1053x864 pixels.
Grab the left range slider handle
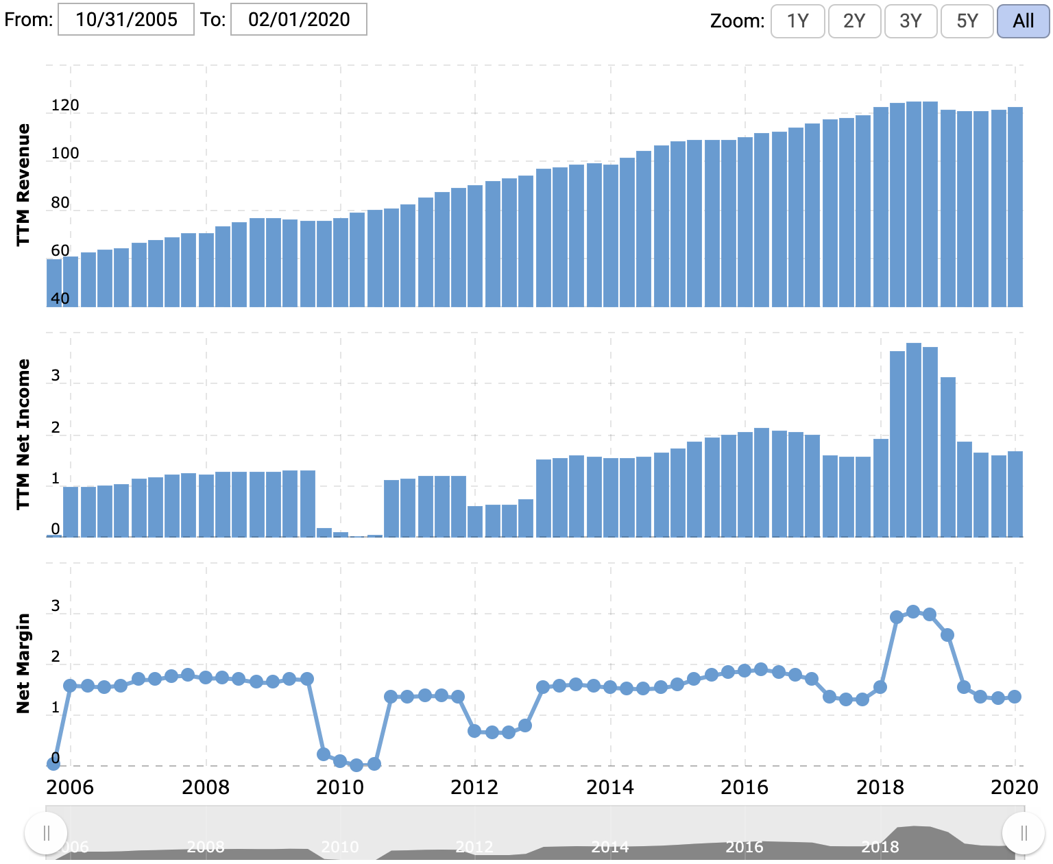coord(46,833)
